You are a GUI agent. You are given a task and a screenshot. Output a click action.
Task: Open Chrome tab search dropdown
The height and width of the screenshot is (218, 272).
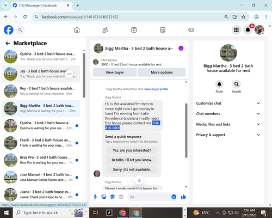5,5
